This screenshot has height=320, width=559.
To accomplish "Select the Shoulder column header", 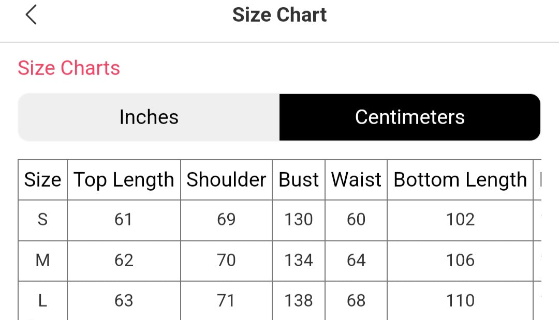I will click(226, 179).
